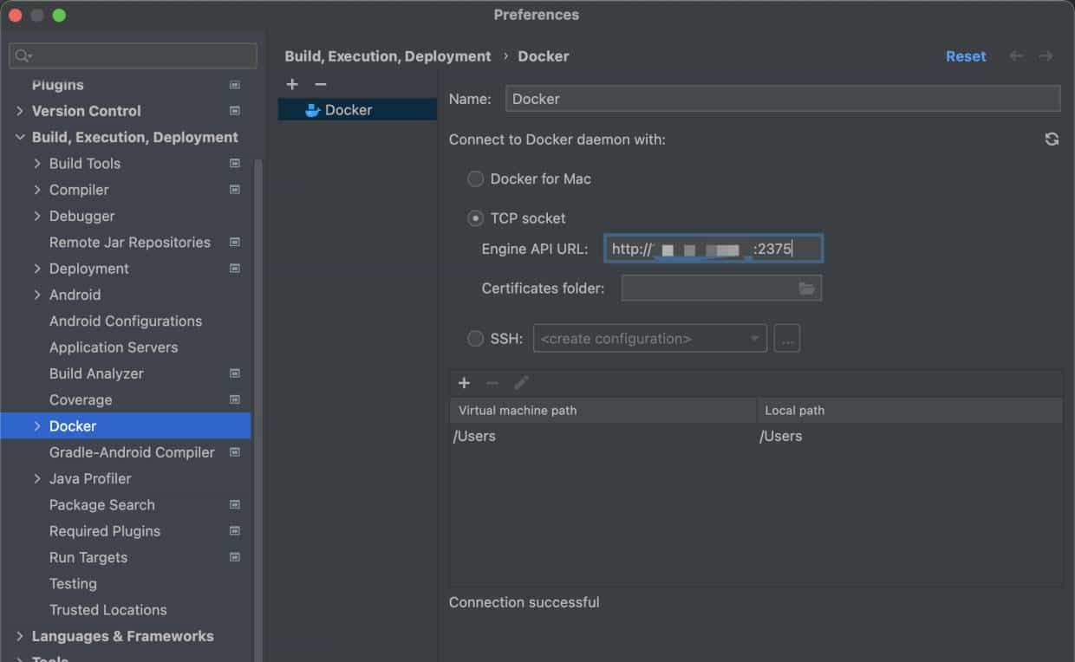Screen dimensions: 1075x662
Task: Open the Trusted Locations settings page
Action: coord(107,610)
